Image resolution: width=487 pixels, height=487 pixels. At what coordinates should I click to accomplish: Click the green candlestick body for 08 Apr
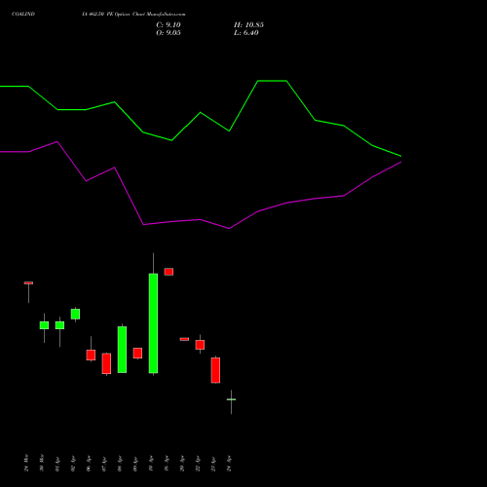(x=122, y=350)
